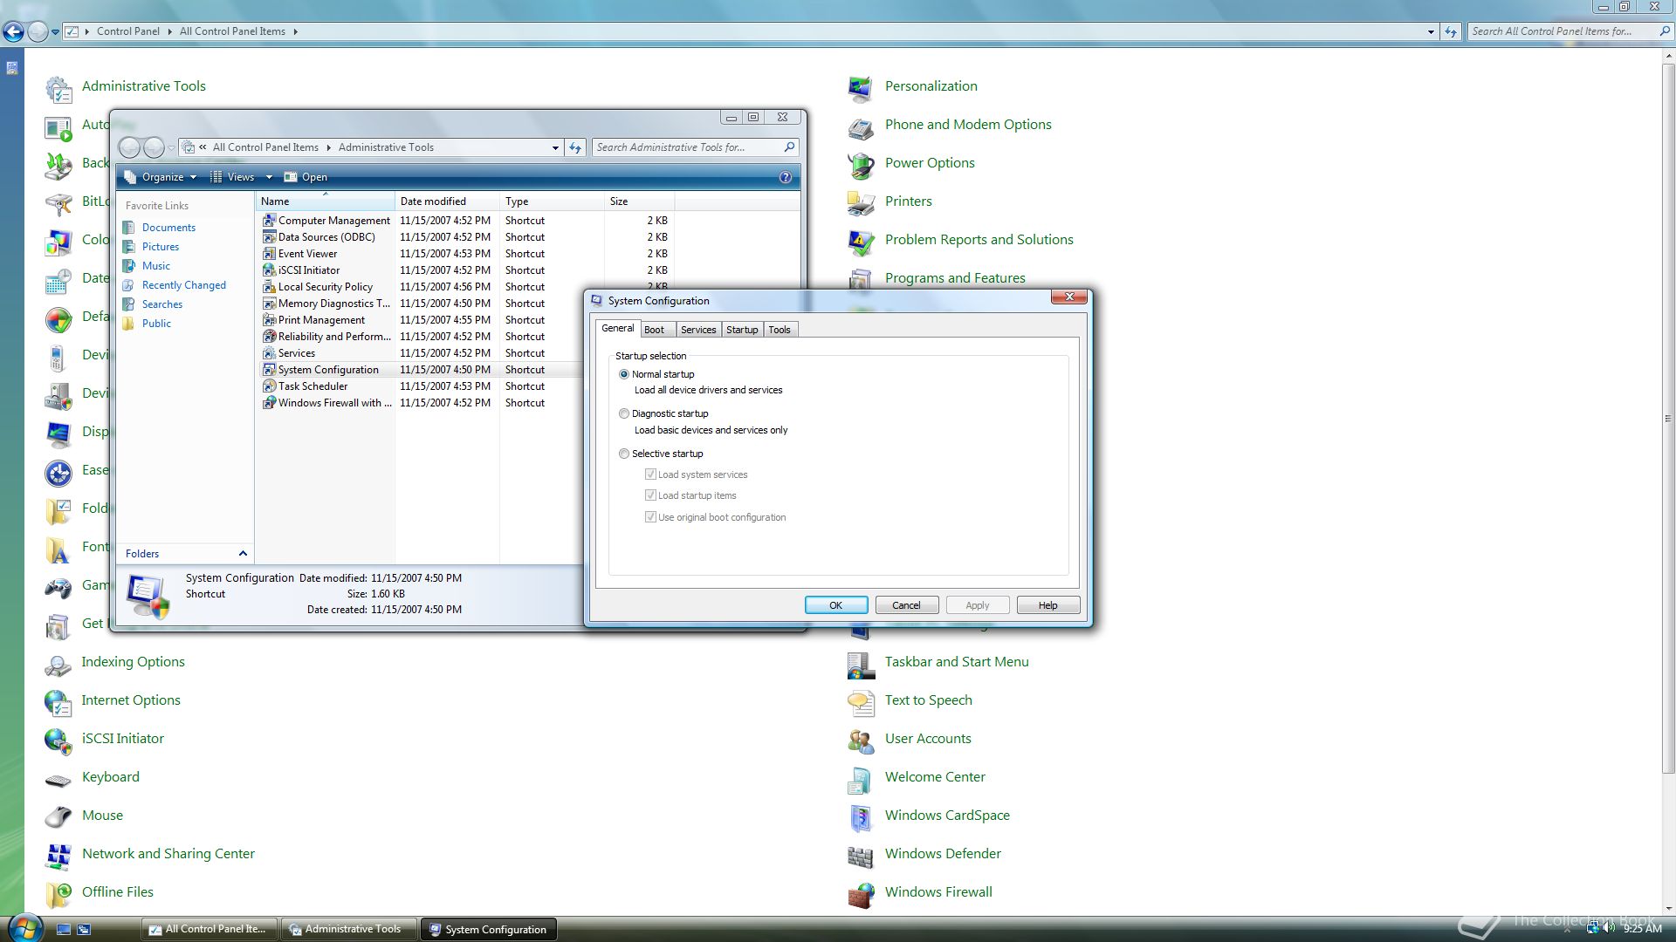
Task: Click the Windows CardSpace icon
Action: [861, 817]
